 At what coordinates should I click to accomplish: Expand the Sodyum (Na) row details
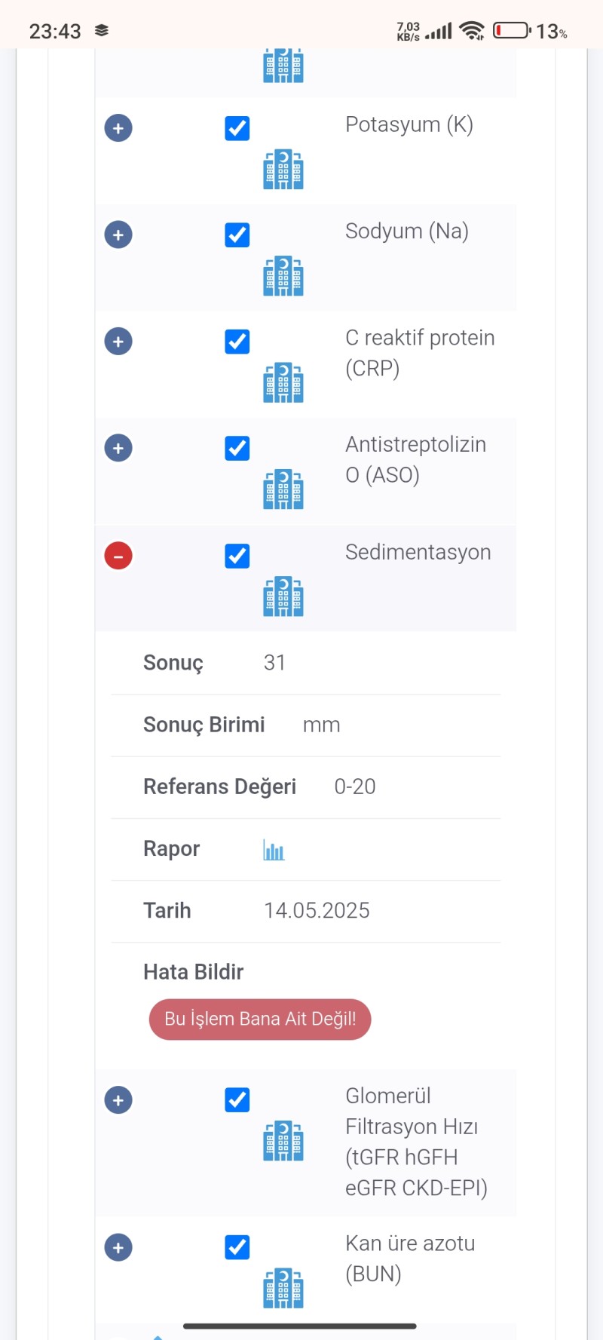pos(118,235)
